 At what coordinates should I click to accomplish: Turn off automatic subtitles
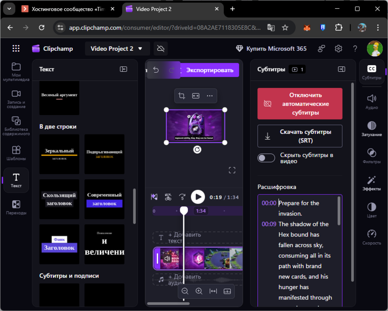tap(300, 104)
